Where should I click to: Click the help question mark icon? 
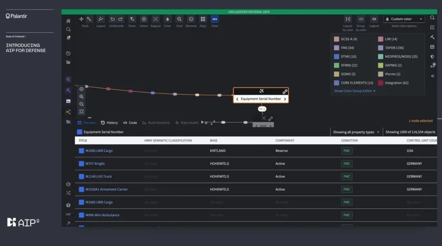(x=68, y=205)
